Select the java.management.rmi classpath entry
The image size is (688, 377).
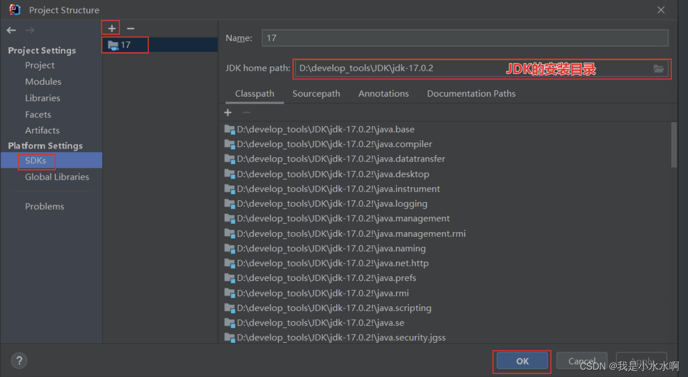tap(345, 234)
